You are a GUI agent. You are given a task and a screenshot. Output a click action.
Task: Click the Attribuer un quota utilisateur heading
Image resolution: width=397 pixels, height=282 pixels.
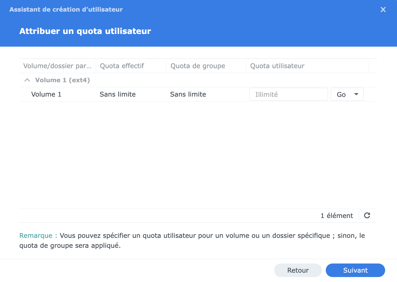click(85, 31)
